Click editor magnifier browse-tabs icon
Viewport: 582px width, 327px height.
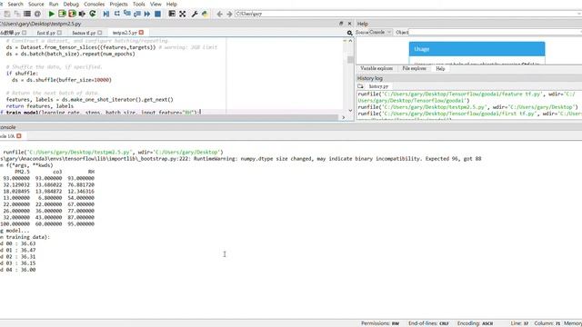tap(349, 33)
